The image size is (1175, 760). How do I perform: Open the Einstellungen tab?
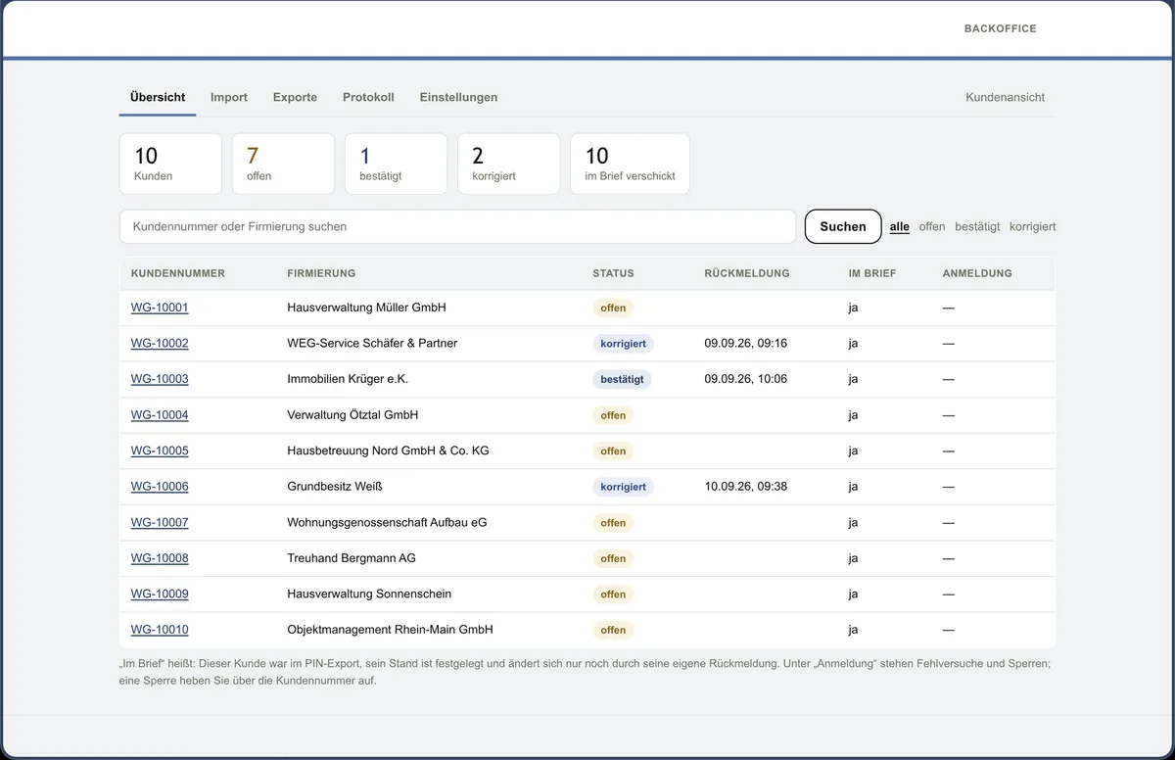458,97
